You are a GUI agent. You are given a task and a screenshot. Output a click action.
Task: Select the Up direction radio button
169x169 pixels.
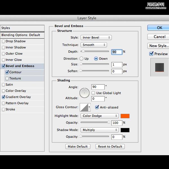pyautogui.click(x=81, y=59)
